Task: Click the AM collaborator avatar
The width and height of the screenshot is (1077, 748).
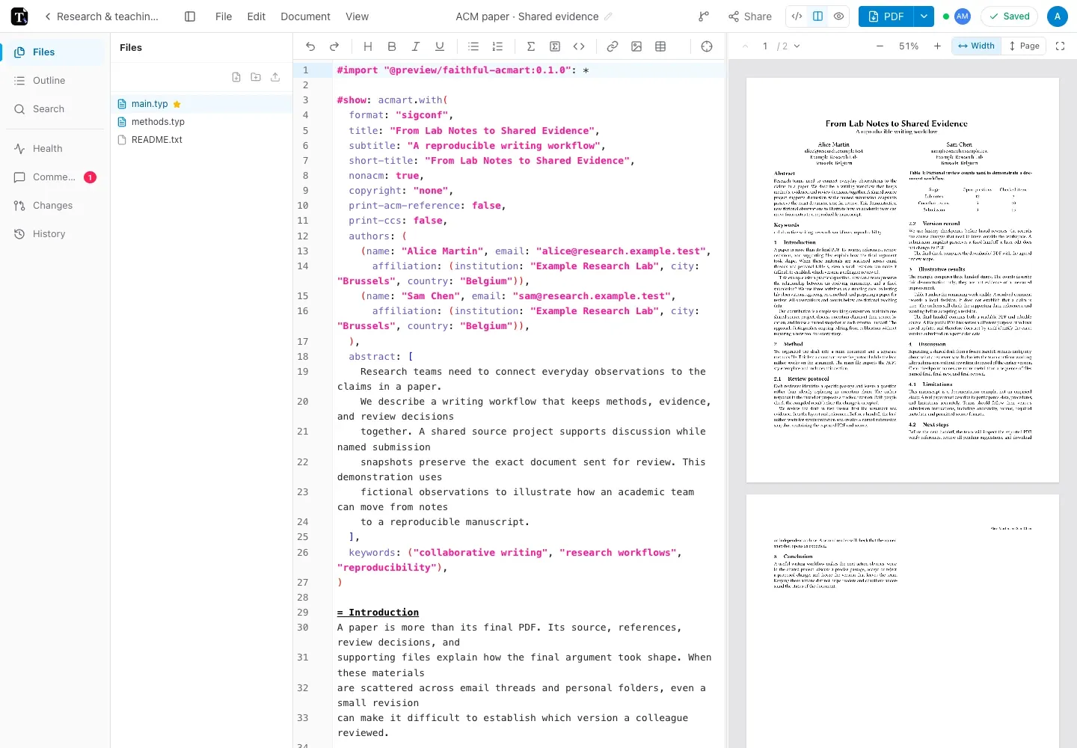Action: click(x=963, y=16)
